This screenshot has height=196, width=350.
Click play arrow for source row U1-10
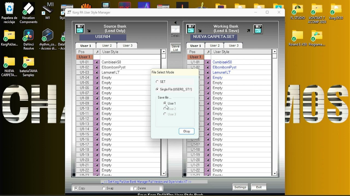[x=97, y=108]
